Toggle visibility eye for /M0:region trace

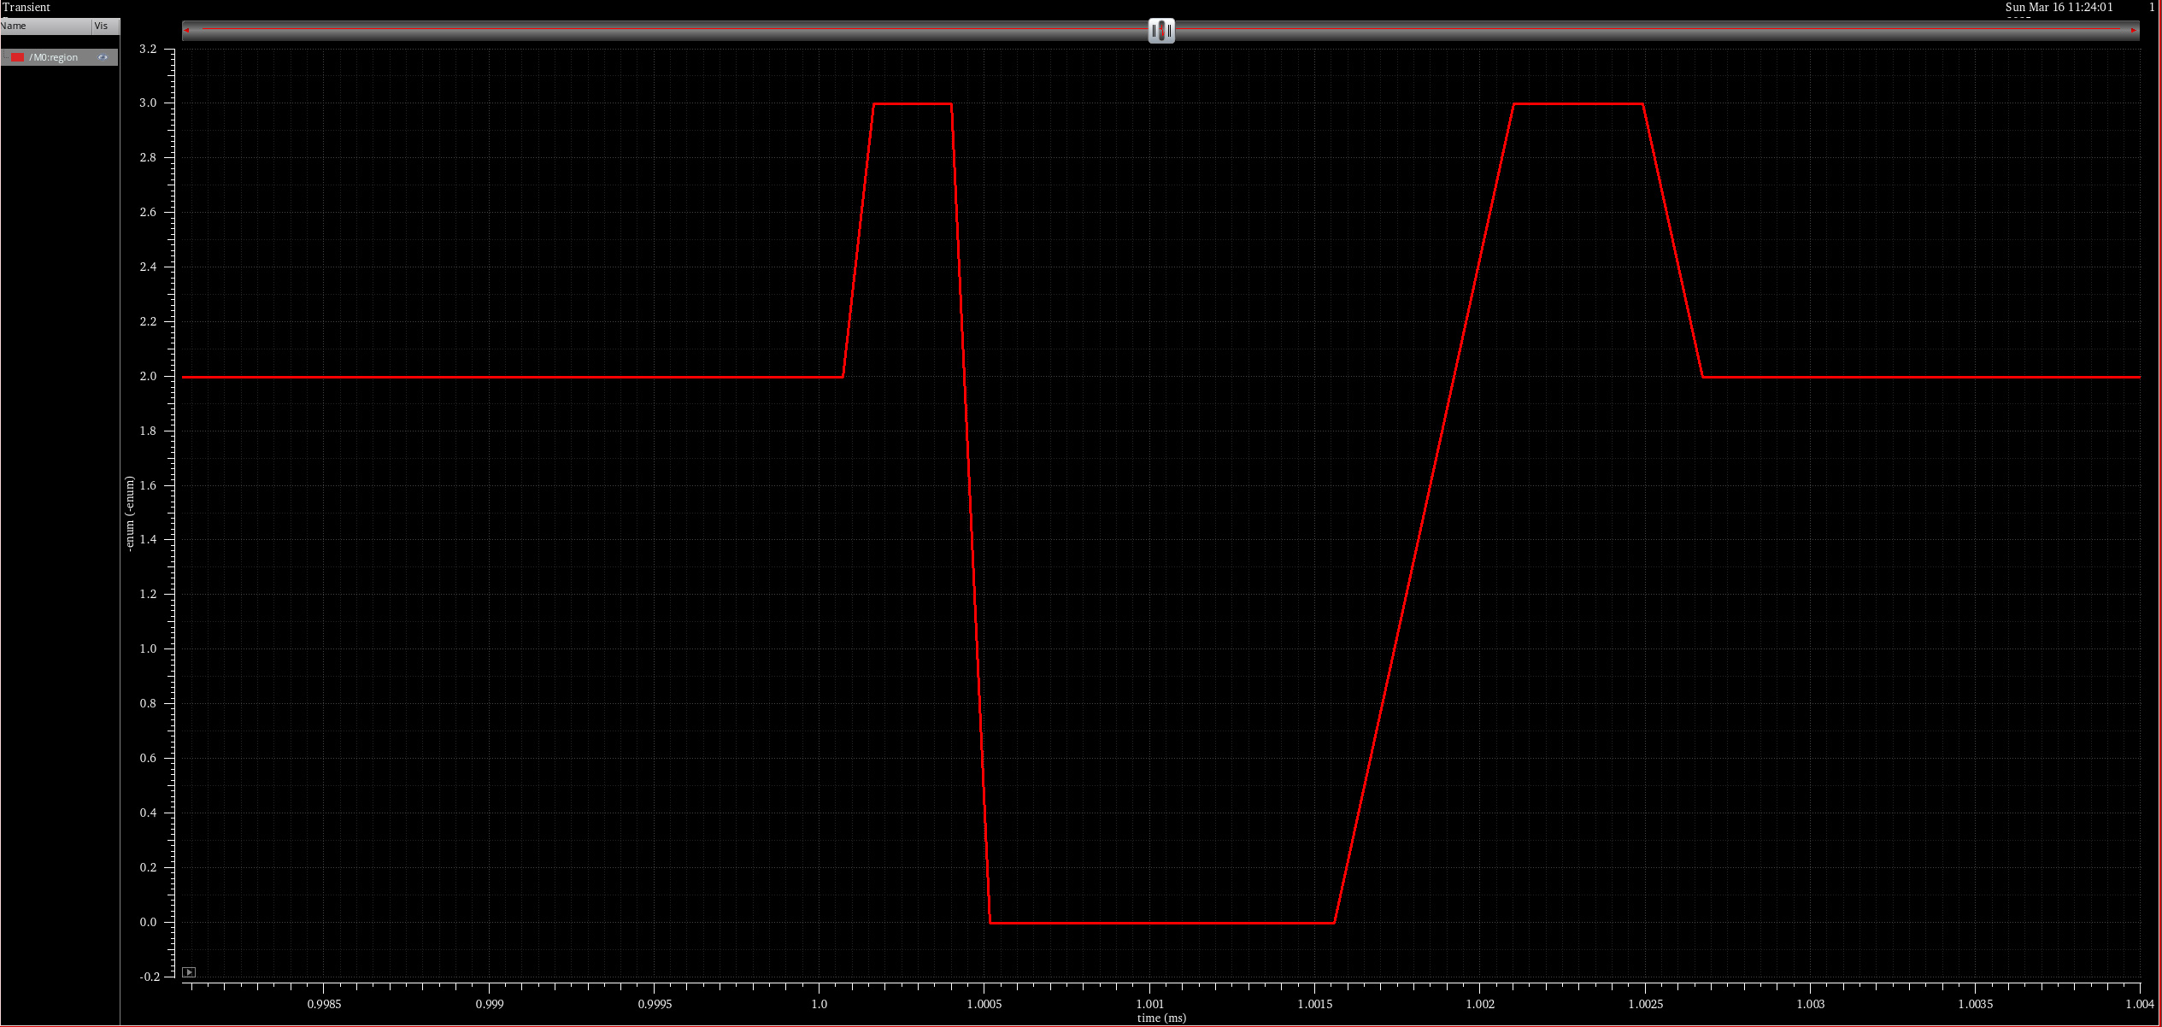[103, 57]
